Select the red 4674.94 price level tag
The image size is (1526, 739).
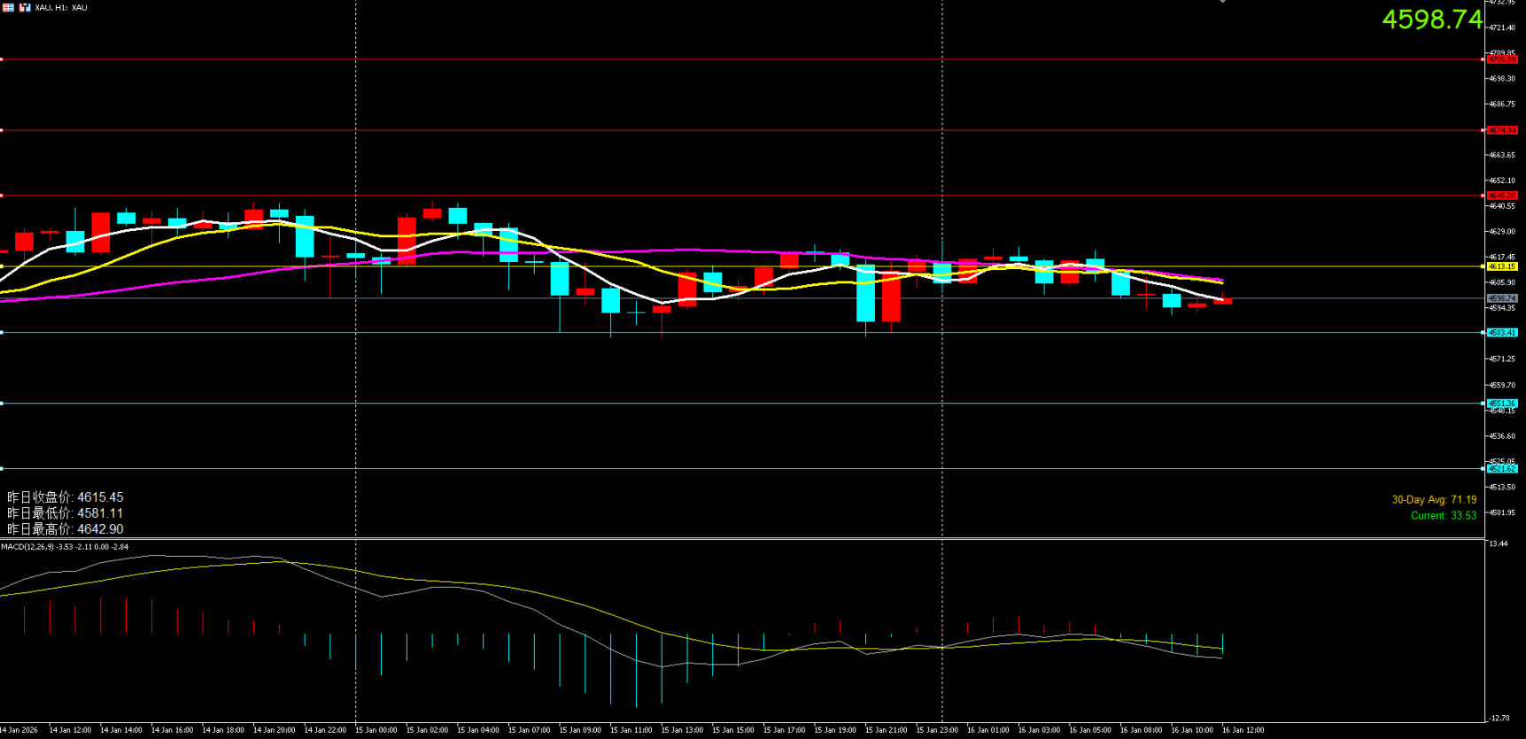tap(1501, 130)
